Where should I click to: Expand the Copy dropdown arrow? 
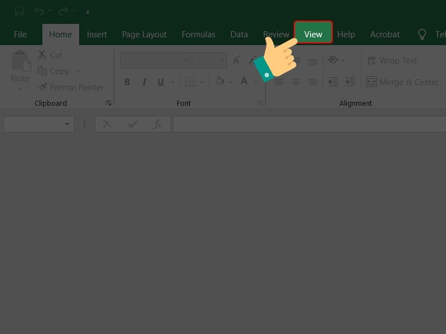[78, 71]
